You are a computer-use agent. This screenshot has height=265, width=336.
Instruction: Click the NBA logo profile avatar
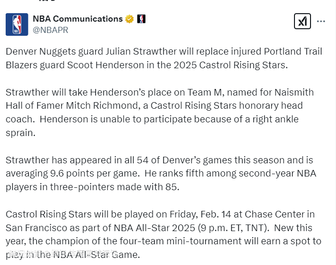[x=17, y=24]
